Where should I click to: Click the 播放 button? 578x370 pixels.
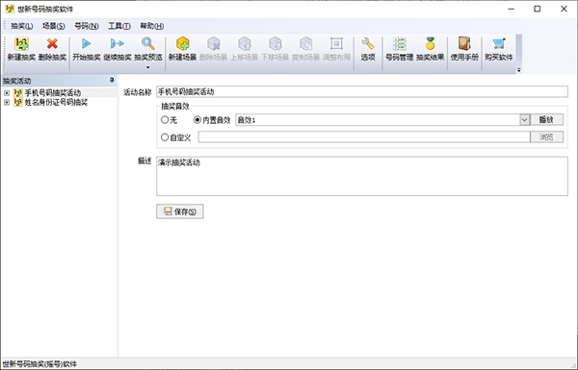coord(546,120)
